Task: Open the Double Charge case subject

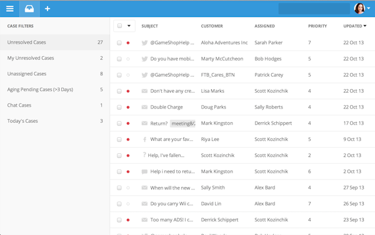Action: (166, 107)
